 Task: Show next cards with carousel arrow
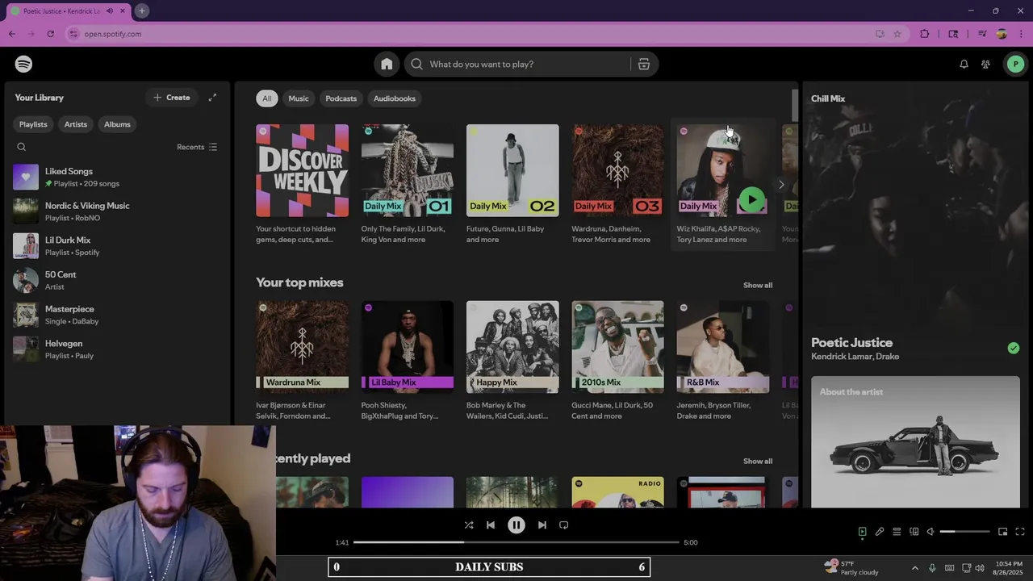780,185
